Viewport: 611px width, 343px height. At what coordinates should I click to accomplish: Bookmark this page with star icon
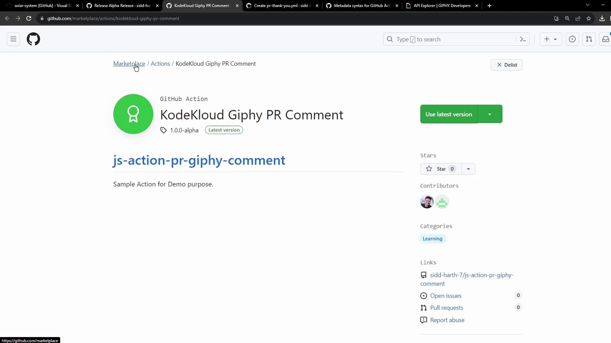[589, 18]
